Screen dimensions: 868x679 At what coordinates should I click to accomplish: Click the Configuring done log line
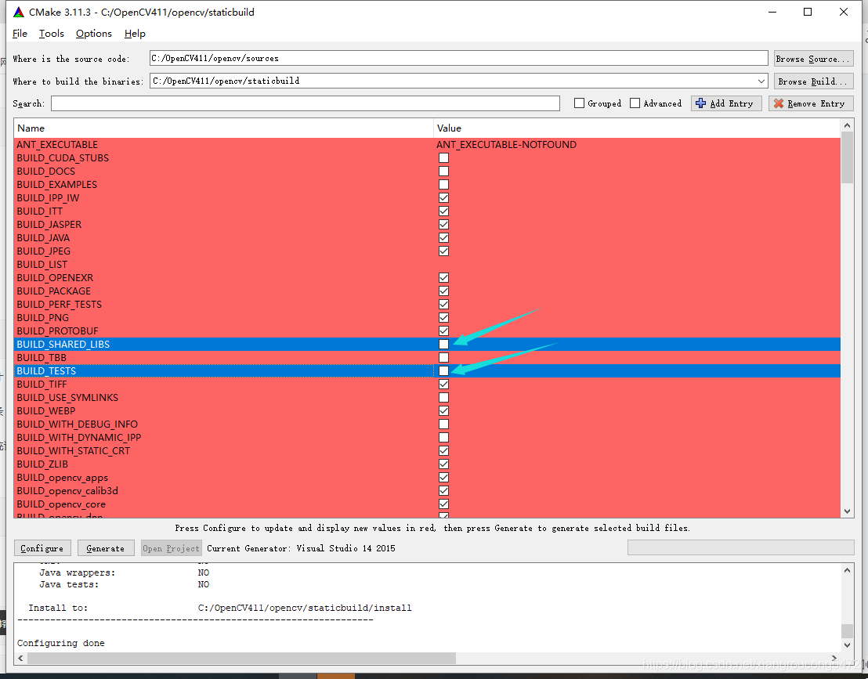[x=61, y=643]
